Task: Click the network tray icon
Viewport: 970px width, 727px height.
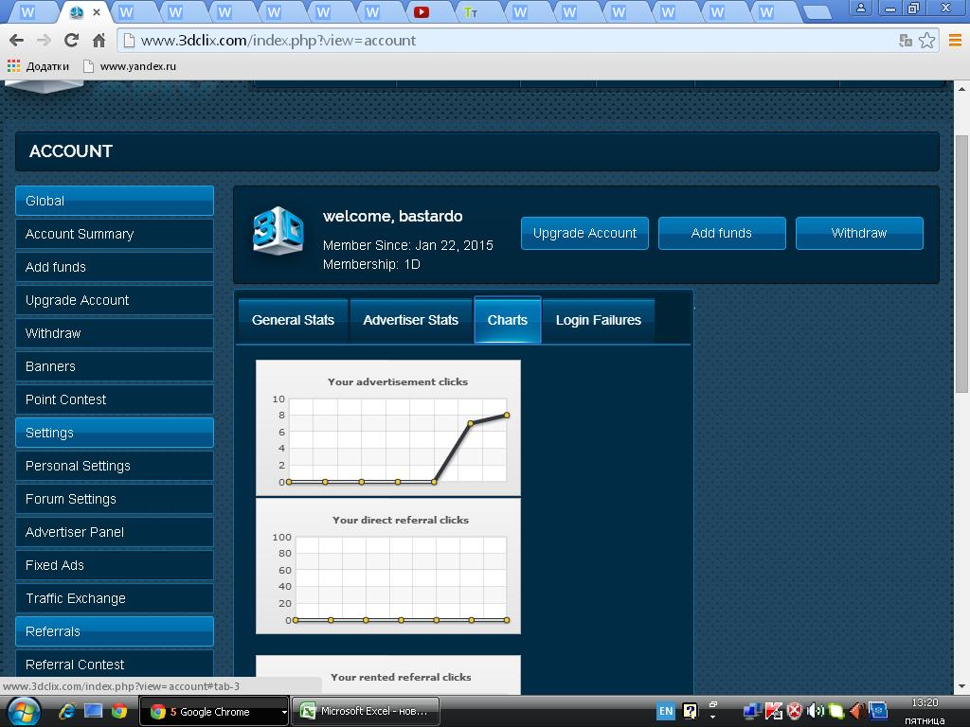Action: click(x=751, y=712)
